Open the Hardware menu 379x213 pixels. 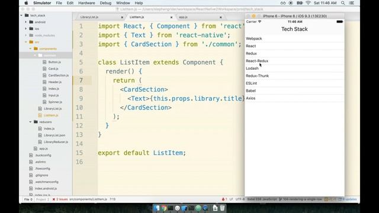[x=86, y=3]
